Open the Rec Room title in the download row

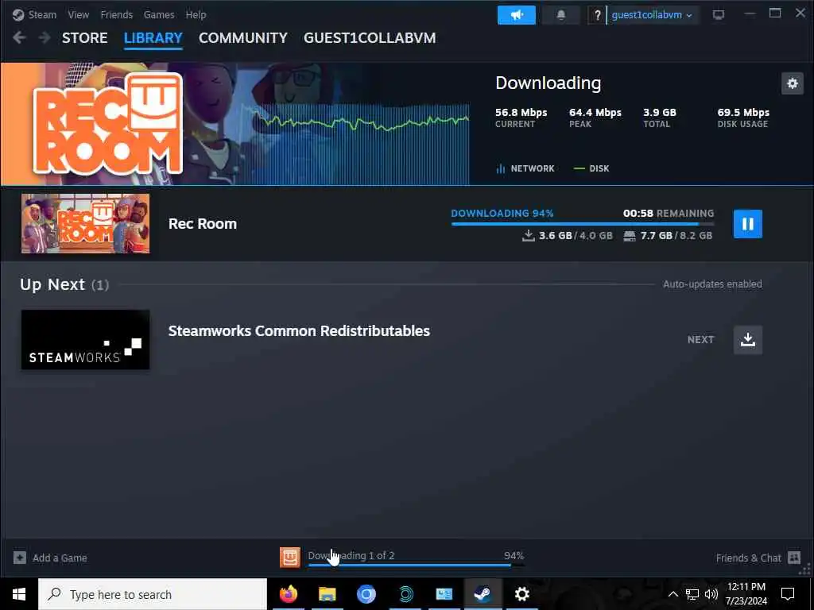point(203,223)
